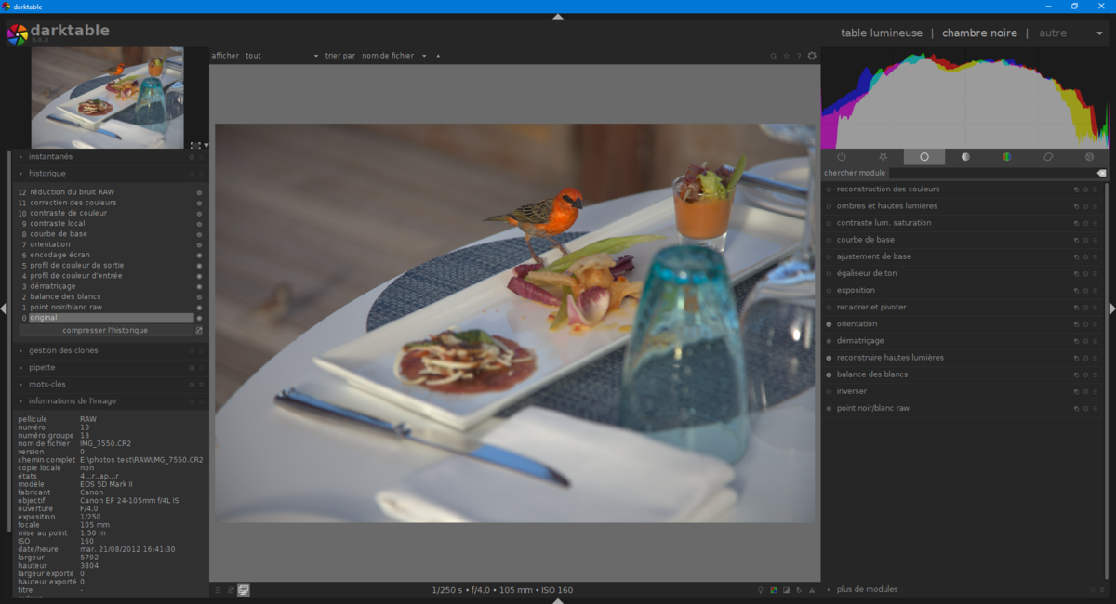Open presets menu of exposition module
This screenshot has width=1116, height=604.
pos(1095,291)
